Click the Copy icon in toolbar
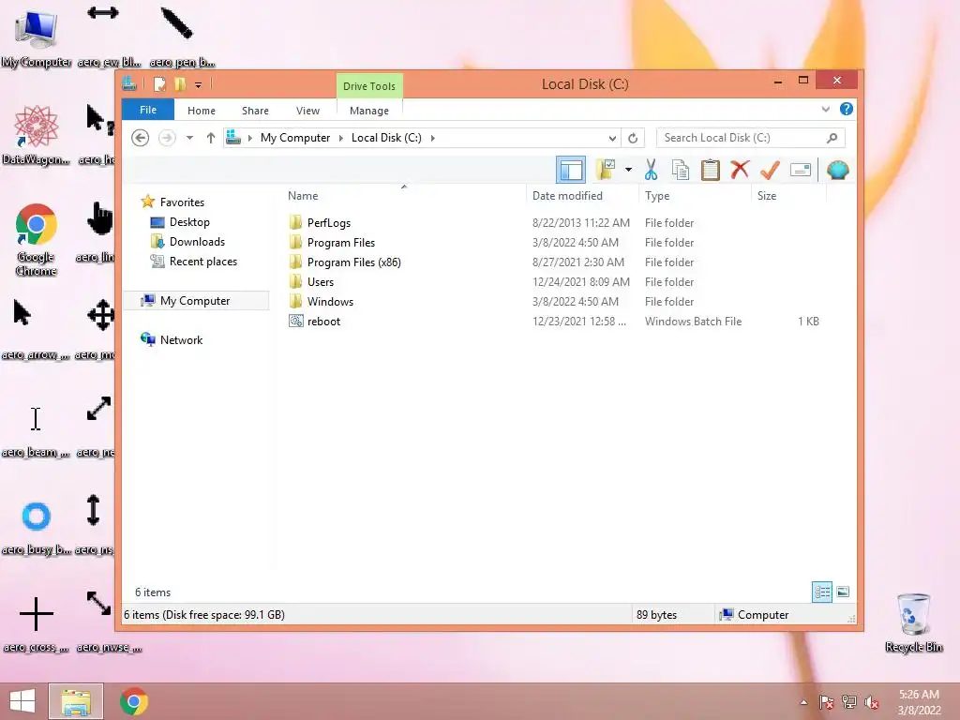The image size is (960, 720). tap(681, 171)
